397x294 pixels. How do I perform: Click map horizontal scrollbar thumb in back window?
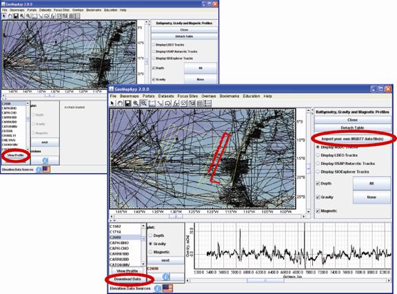point(50,96)
